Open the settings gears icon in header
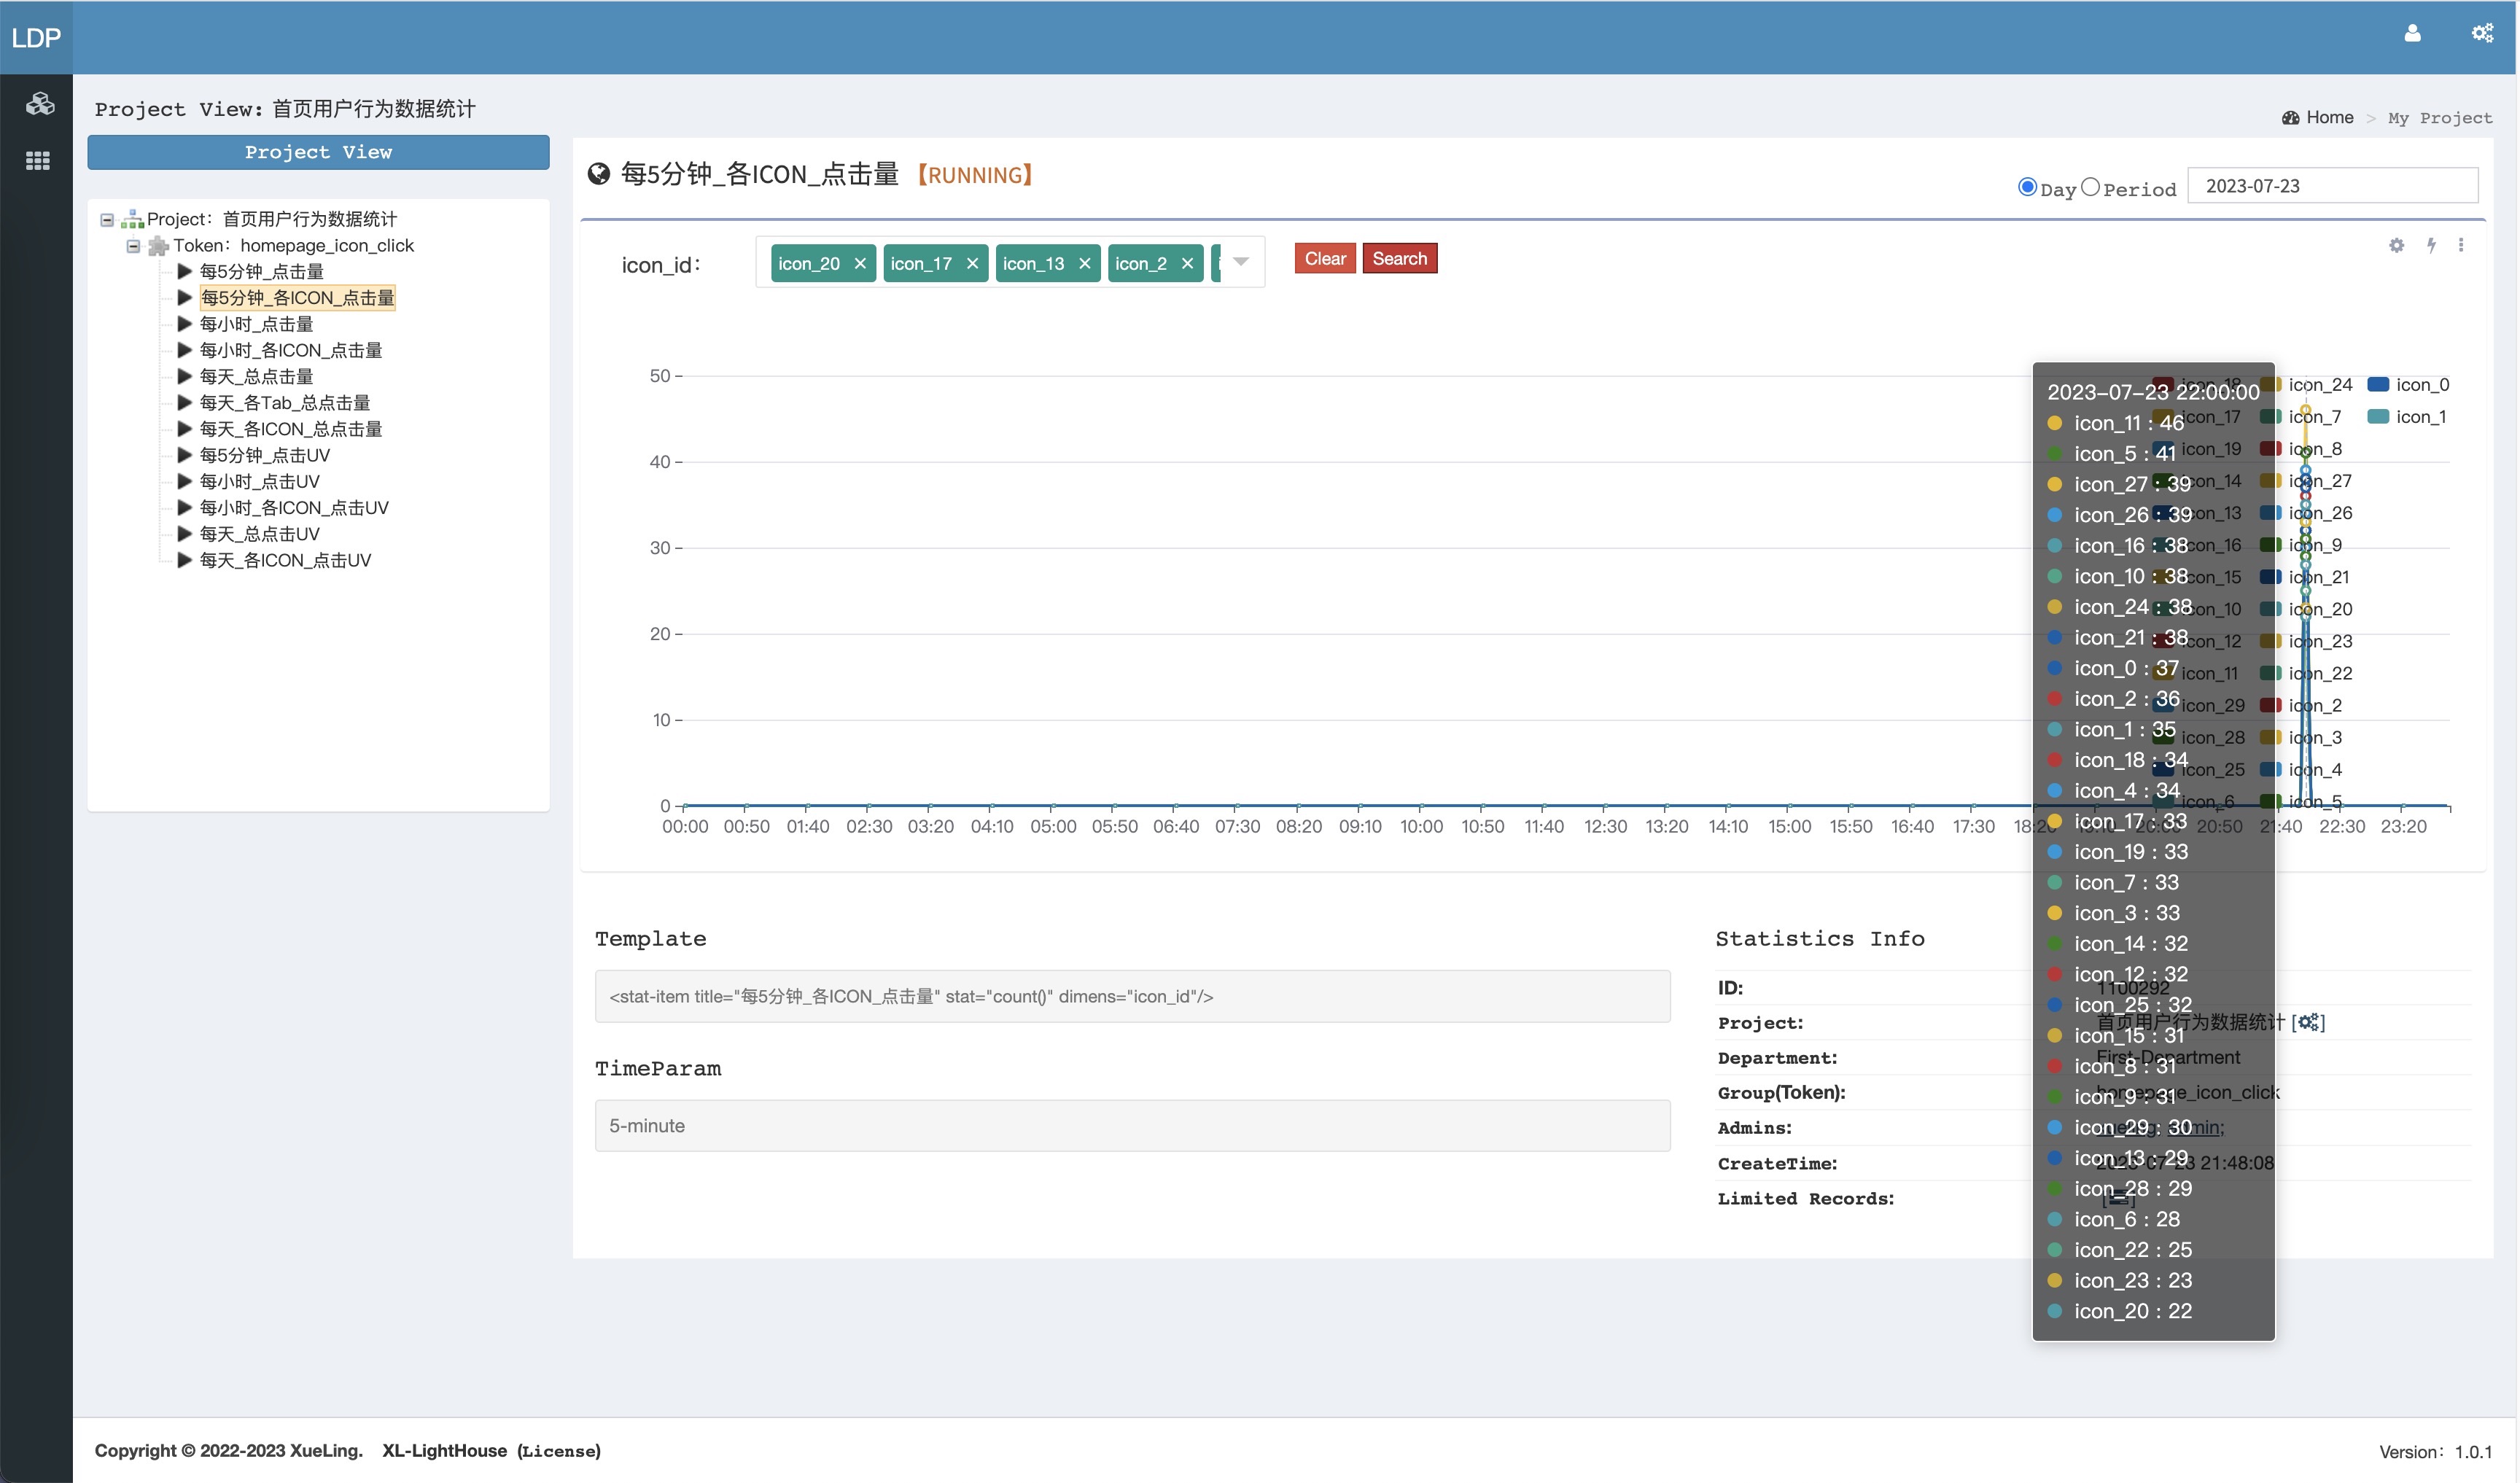The width and height of the screenshot is (2520, 1483). coord(2482,34)
